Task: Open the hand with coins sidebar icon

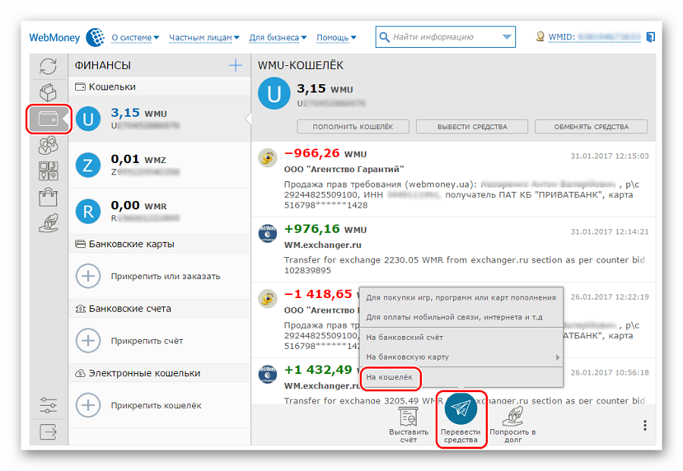Action: pos(48,223)
